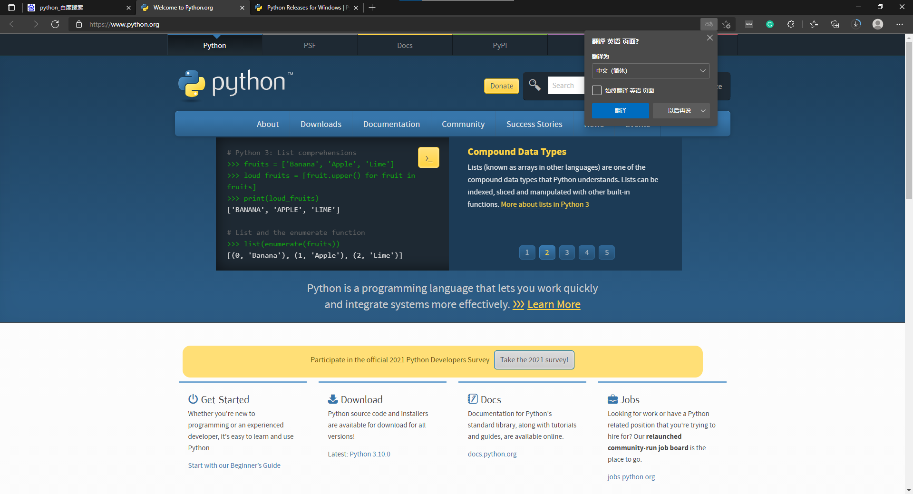Reload the page with refresh icon
The height and width of the screenshot is (494, 913).
click(x=55, y=24)
